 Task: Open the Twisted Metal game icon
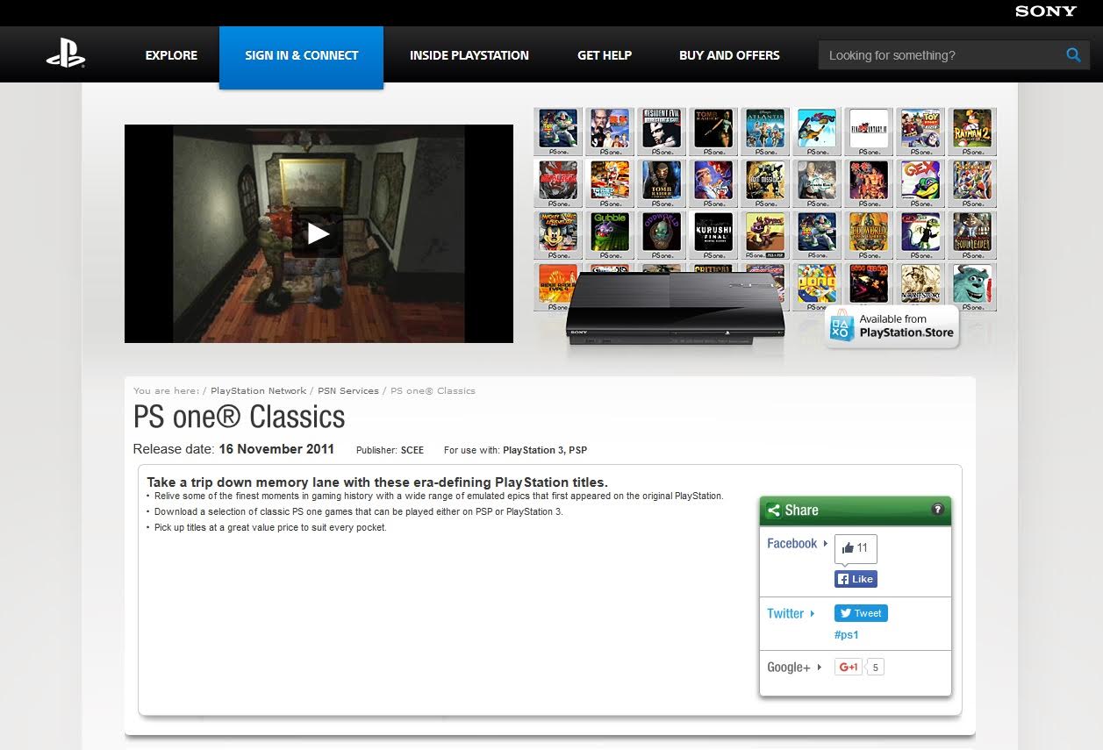(610, 182)
